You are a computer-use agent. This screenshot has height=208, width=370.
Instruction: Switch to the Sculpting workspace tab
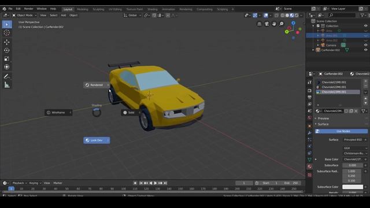pos(98,9)
